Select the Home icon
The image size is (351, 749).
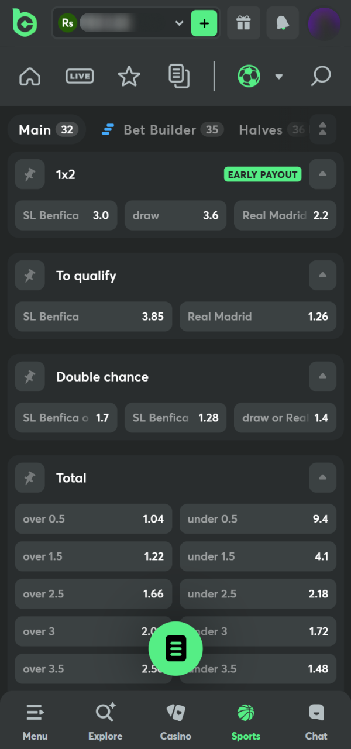pos(29,76)
